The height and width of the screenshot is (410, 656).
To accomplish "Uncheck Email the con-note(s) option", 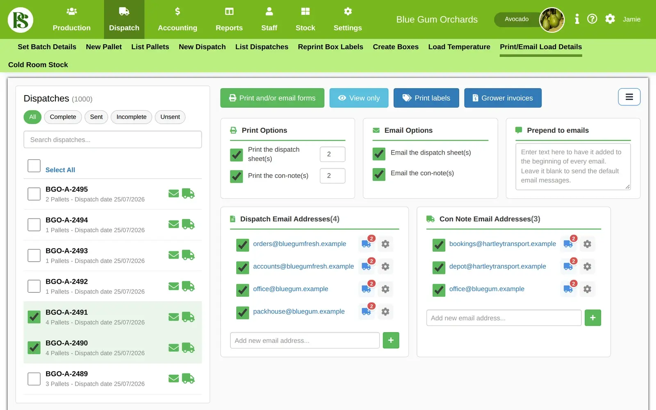I will click(x=379, y=174).
